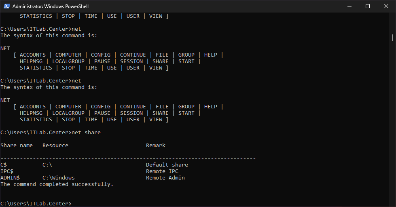396x207 pixels.
Task: Click the "Default share" remark text
Action: [x=167, y=165]
